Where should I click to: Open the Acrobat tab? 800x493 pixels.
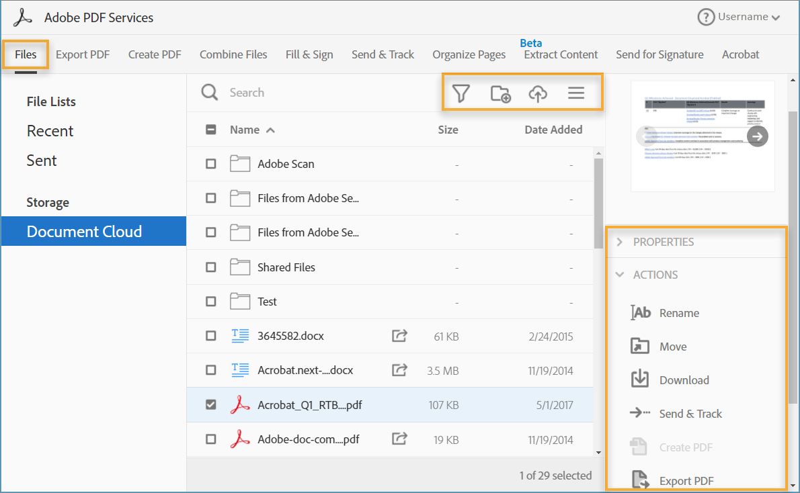point(740,54)
